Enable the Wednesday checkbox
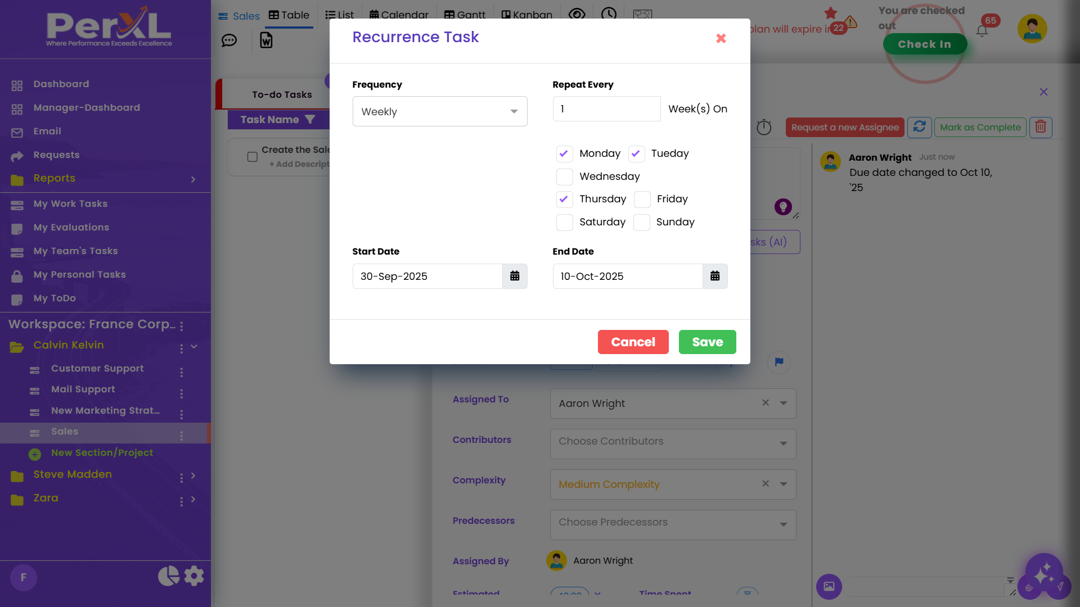 pos(564,176)
